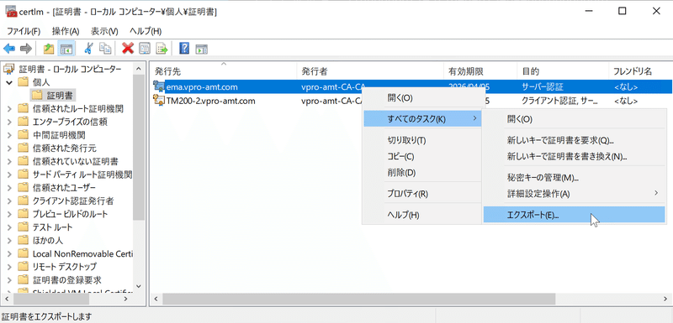
Task: Click the folder icon of 中間証明機関
Action: 24,135
